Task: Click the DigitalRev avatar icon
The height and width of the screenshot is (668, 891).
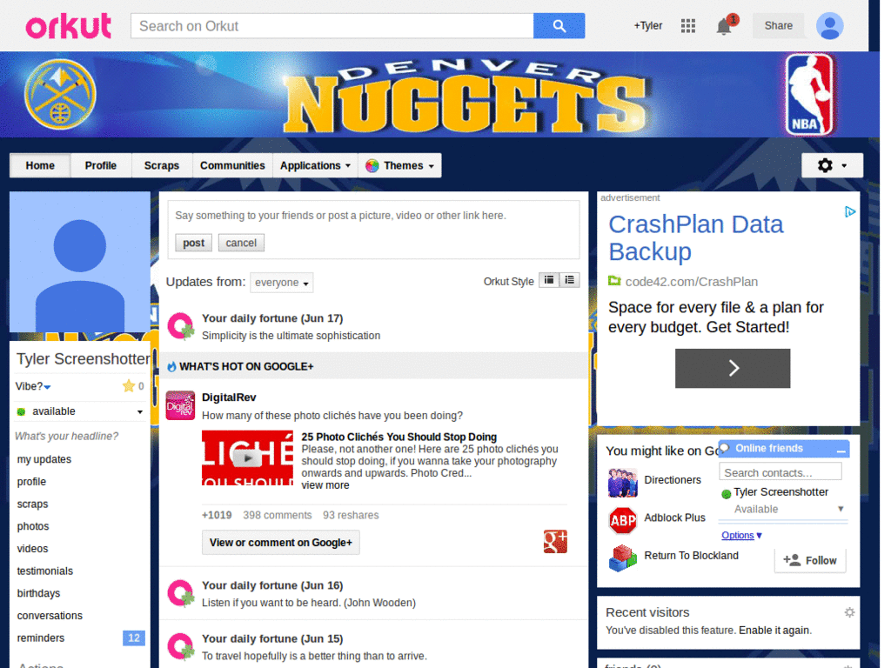Action: [x=180, y=405]
